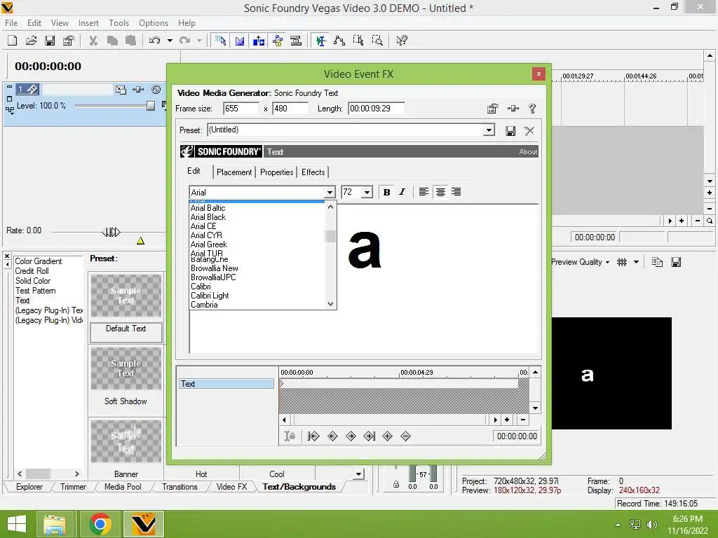Toggle Italic text formatting

tap(402, 192)
